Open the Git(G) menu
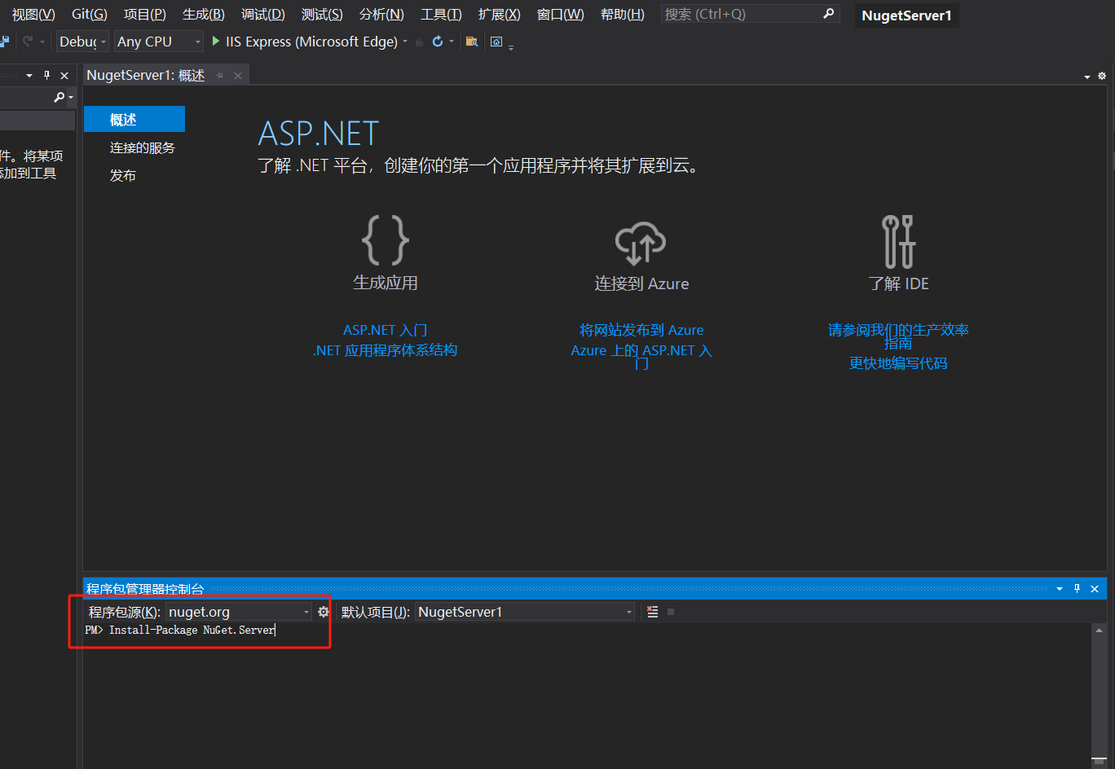The height and width of the screenshot is (769, 1115). pos(90,14)
